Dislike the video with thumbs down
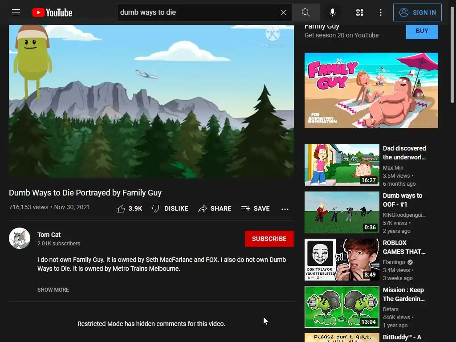The image size is (456, 342). [x=170, y=208]
